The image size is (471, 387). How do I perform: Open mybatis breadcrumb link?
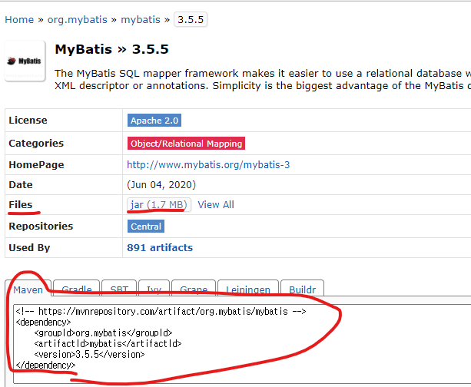(x=141, y=20)
